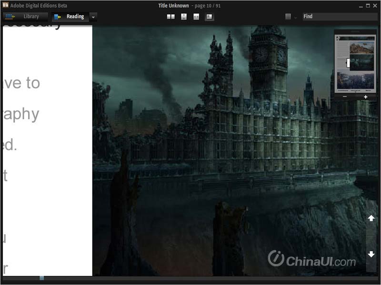Click the page slider handle at the bottom

(x=41, y=278)
